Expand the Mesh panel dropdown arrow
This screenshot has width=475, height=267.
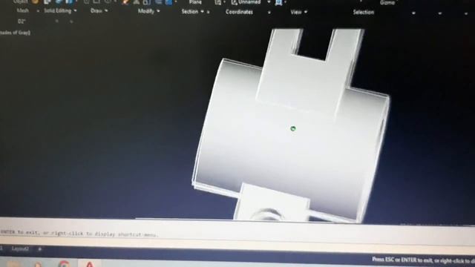[x=38, y=11]
